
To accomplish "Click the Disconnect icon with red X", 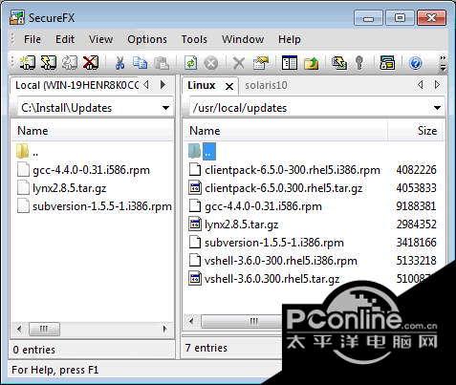I will coord(91,62).
